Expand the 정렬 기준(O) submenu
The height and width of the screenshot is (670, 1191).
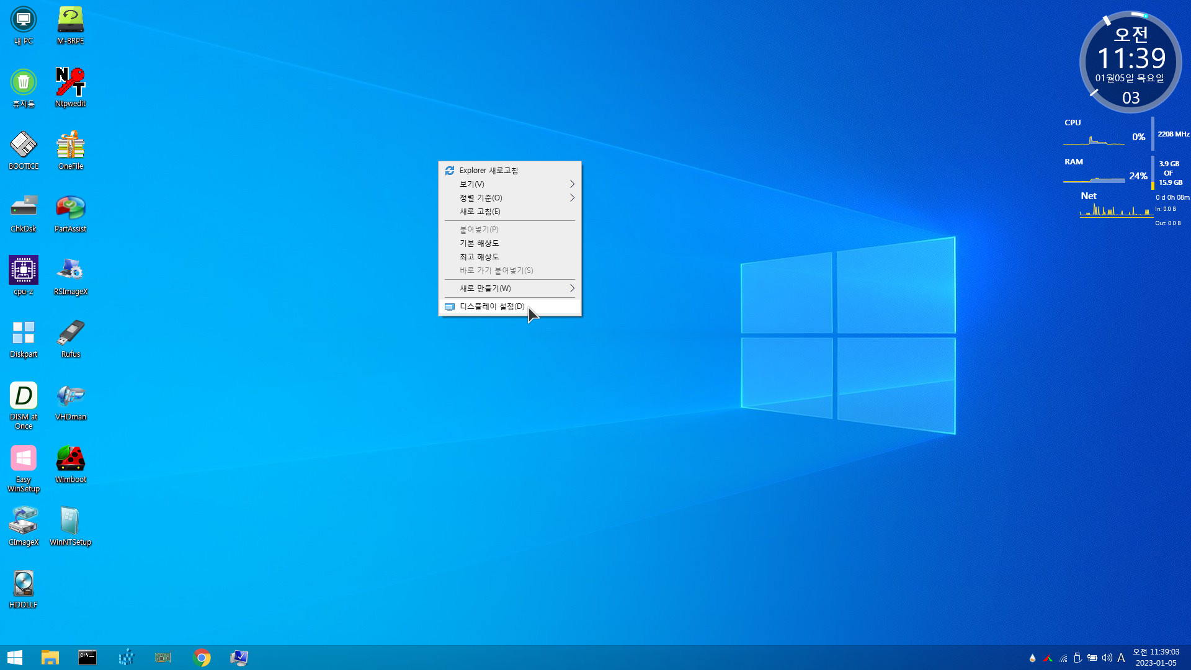[x=510, y=198]
